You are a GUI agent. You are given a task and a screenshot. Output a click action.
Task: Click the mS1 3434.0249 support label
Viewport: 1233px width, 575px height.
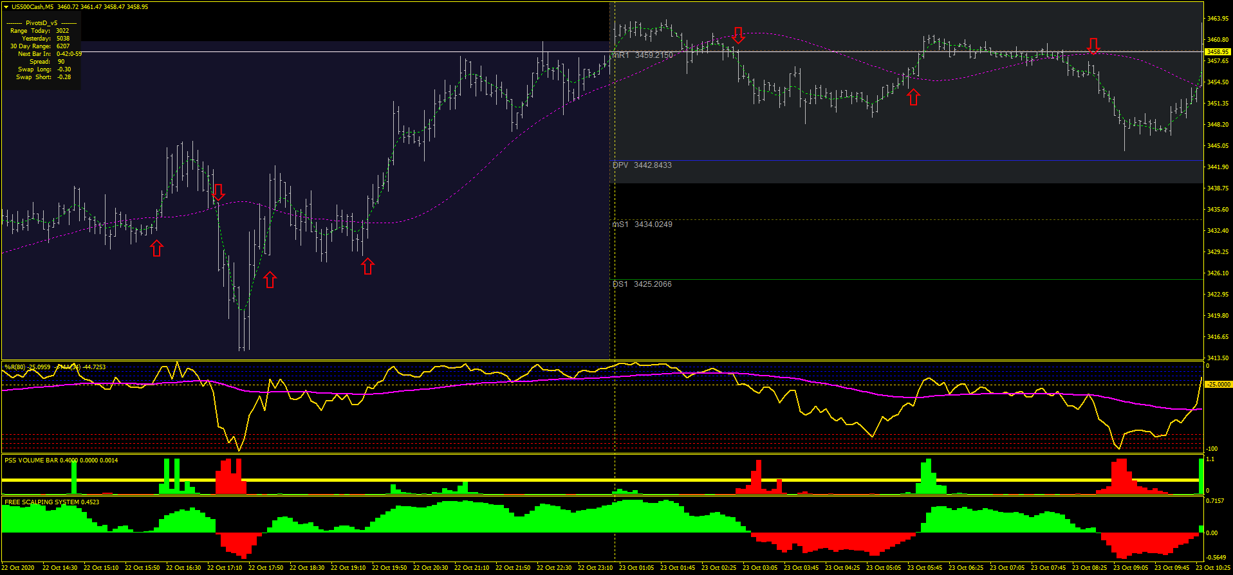642,224
